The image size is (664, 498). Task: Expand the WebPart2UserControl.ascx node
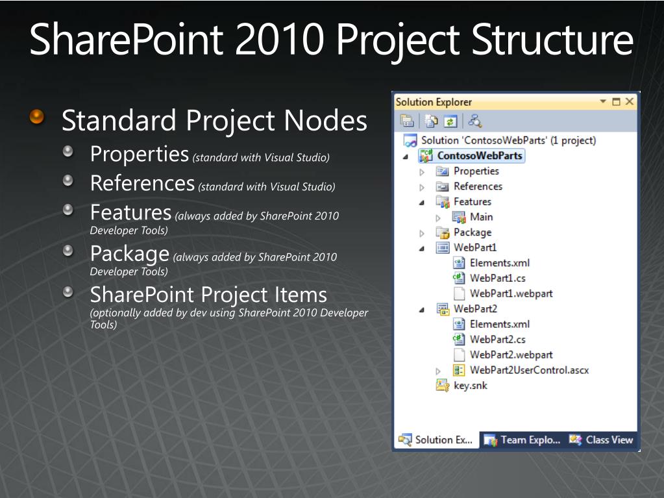click(438, 371)
